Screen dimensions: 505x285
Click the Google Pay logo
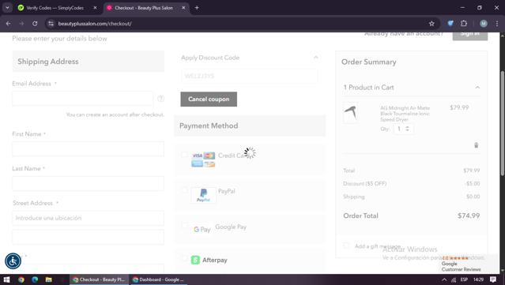pos(202,230)
